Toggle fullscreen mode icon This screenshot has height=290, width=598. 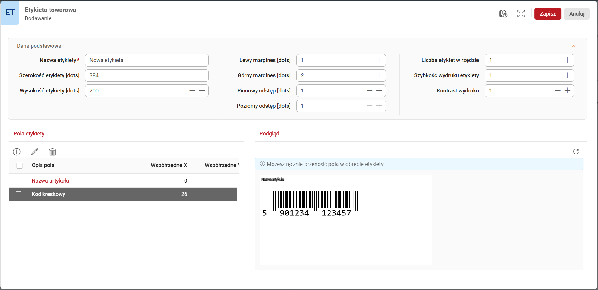click(521, 14)
